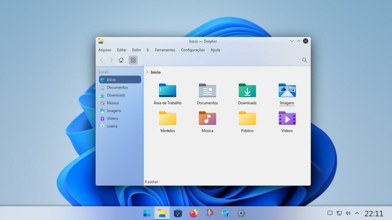The height and width of the screenshot is (220, 392).
Task: Select the Vídeos folder icon in file view
Action: [287, 118]
